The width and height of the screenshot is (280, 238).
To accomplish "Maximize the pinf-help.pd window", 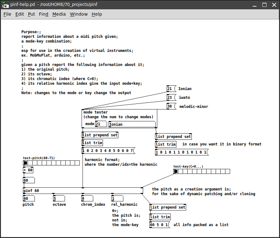I will coord(265,5).
